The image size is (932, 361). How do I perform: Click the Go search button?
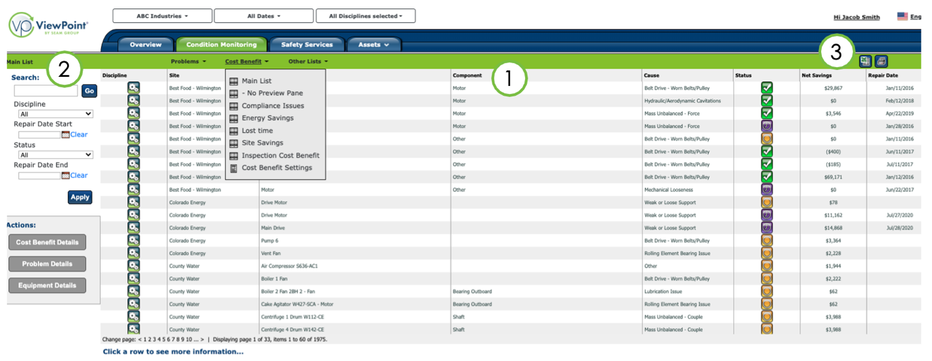pos(89,91)
